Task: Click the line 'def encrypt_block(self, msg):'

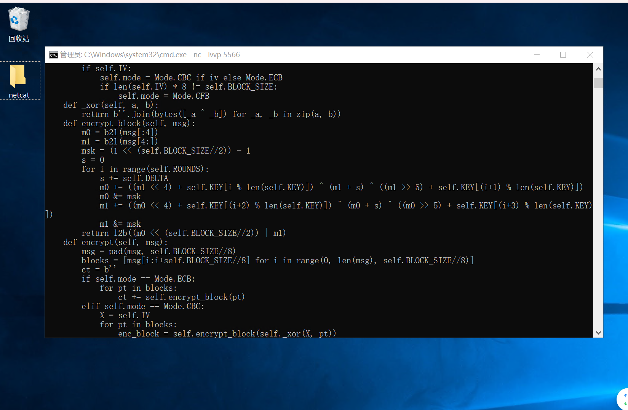Action: [129, 123]
